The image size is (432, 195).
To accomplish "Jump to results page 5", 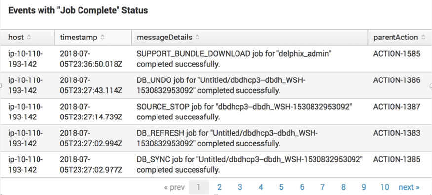I will point(281,187).
